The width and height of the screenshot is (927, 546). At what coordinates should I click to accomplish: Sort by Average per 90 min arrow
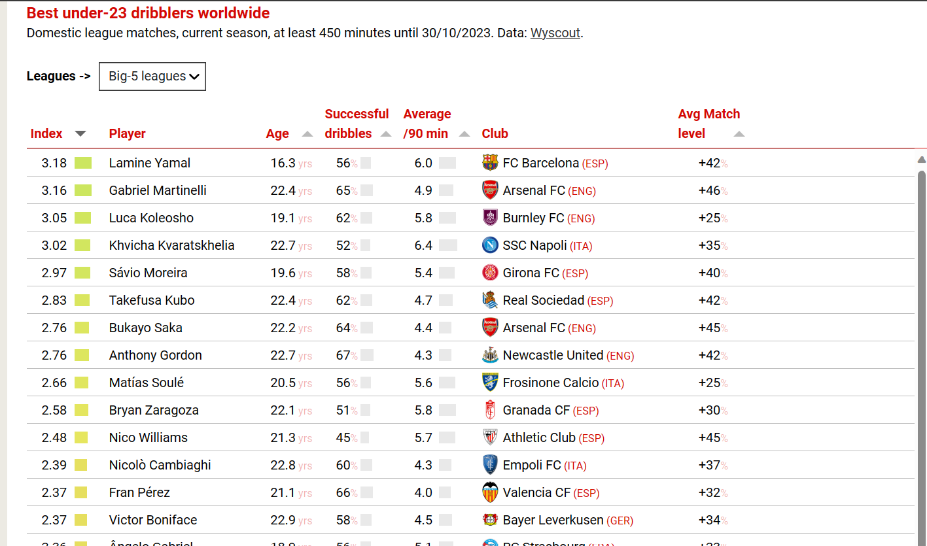[464, 134]
